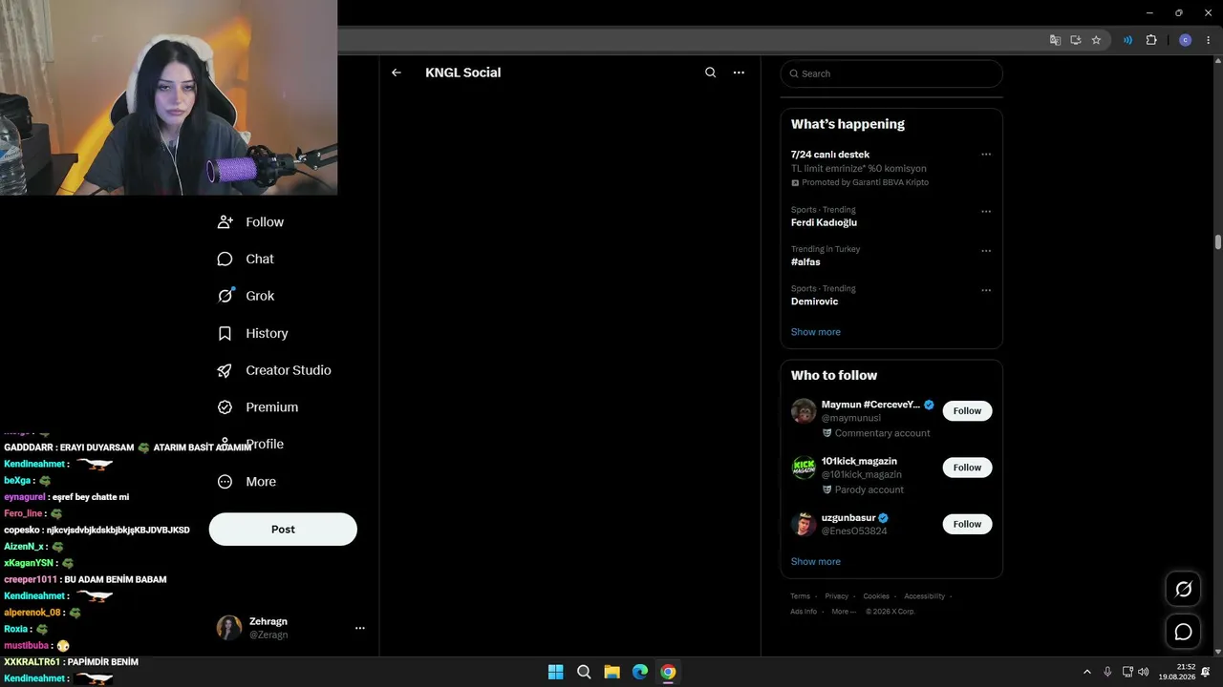
Task: Bookmark this page with the star icon
Action: point(1096,40)
